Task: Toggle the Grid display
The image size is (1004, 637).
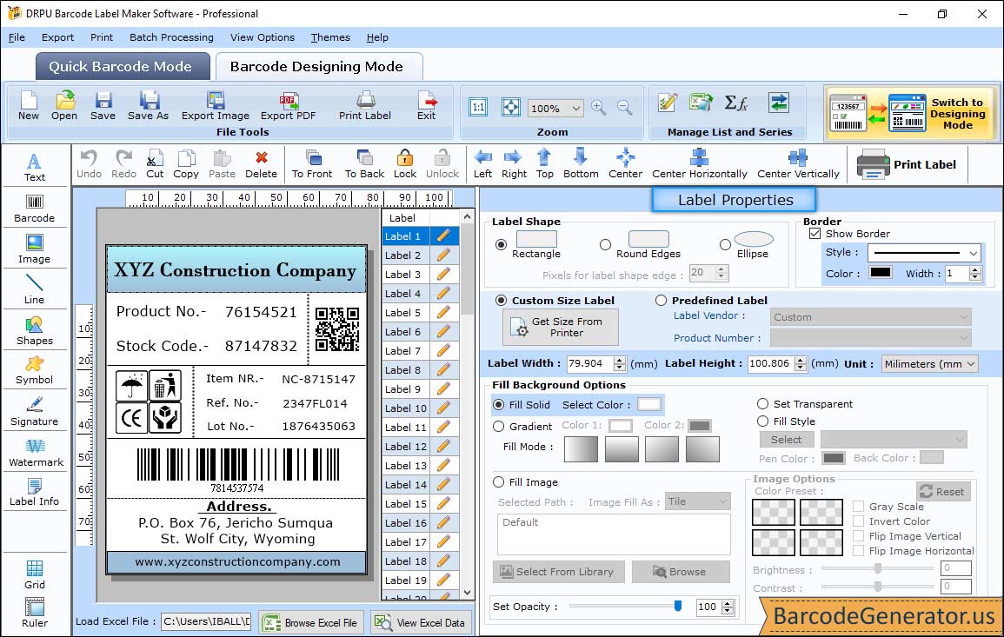Action: pyautogui.click(x=35, y=574)
